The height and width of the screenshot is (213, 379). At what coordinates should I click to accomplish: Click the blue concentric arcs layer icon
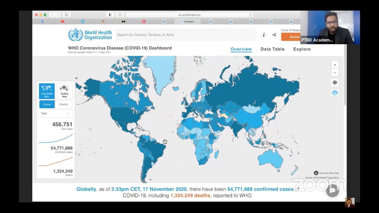[335, 93]
